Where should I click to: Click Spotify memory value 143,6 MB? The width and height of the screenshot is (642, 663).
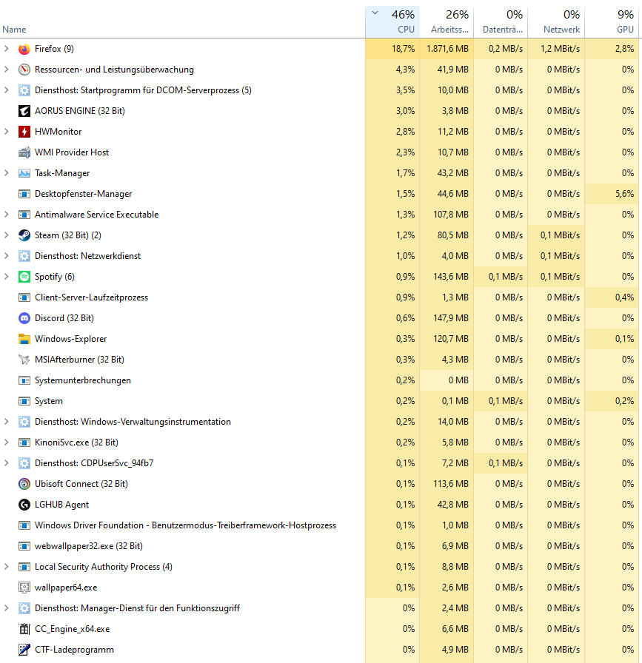pos(451,277)
